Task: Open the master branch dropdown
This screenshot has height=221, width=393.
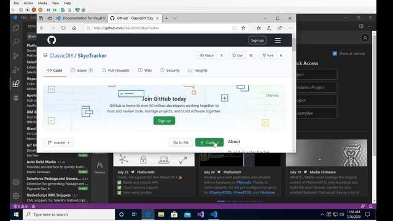Action: coord(59,142)
